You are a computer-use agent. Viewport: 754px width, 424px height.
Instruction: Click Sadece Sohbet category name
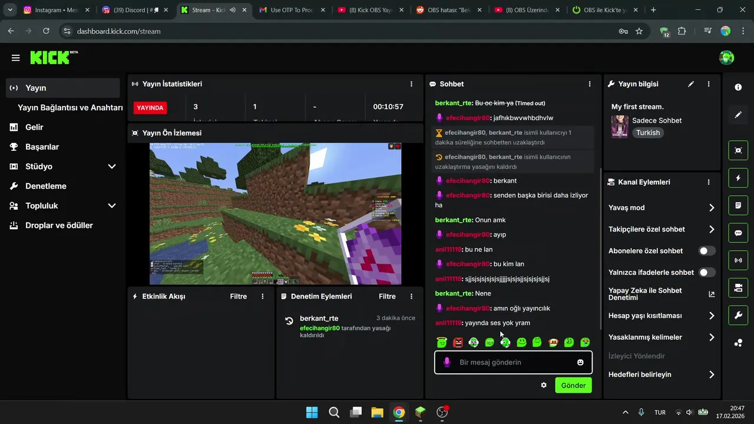(x=657, y=121)
